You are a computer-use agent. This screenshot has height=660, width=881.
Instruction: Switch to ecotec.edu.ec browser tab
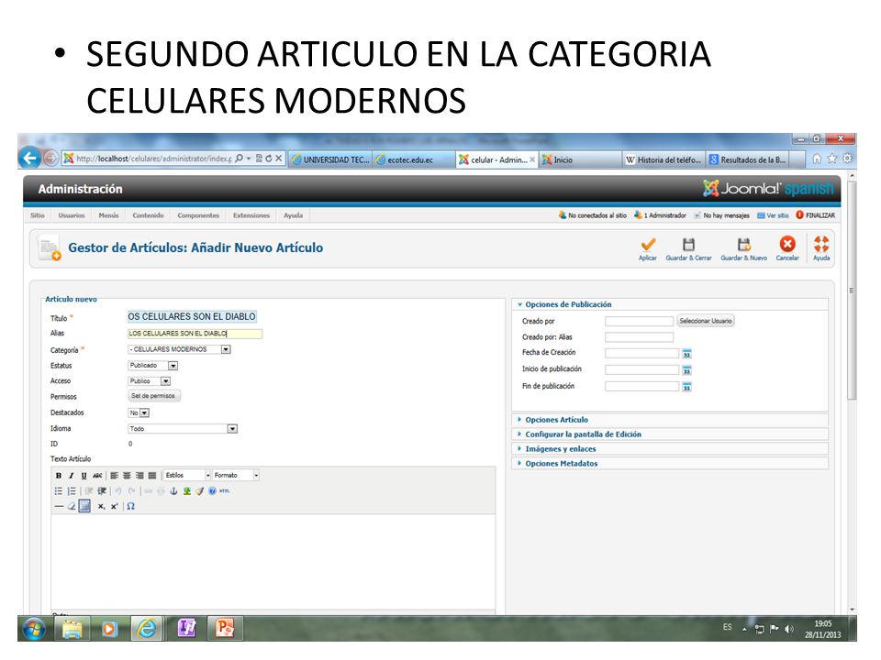point(414,159)
